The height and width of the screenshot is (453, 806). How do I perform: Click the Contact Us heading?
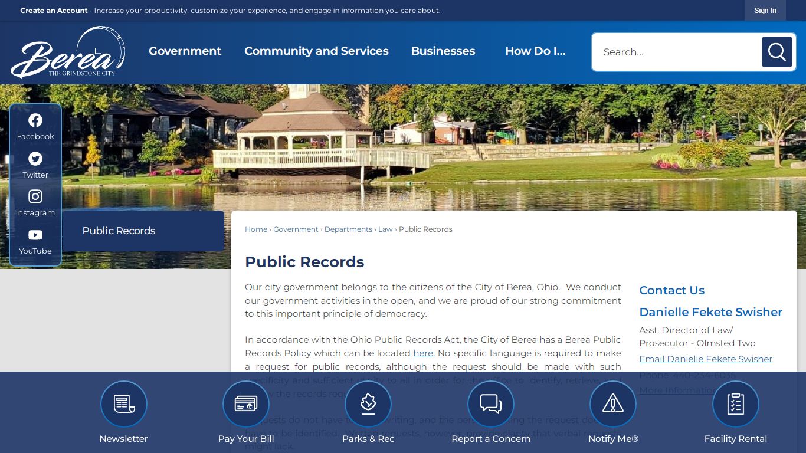[x=671, y=290]
